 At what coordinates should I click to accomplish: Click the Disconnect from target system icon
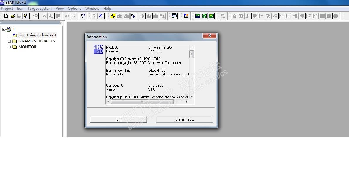pyautogui.click(x=133, y=16)
